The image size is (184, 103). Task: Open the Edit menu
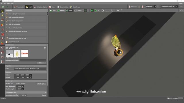coord(5,3)
